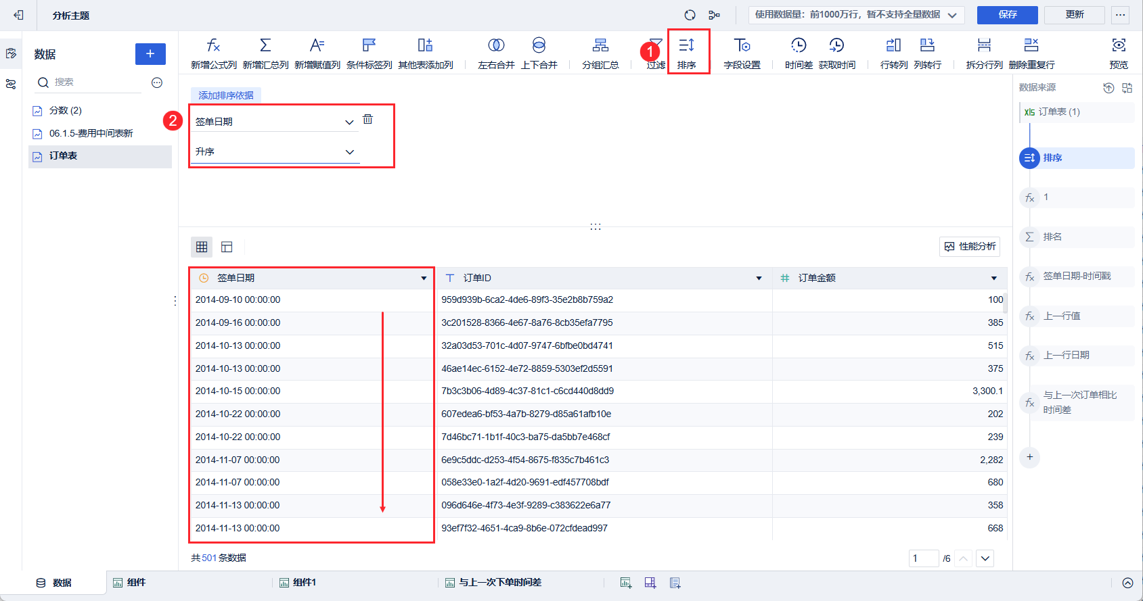Add a new step with the plus button

pos(1030,458)
